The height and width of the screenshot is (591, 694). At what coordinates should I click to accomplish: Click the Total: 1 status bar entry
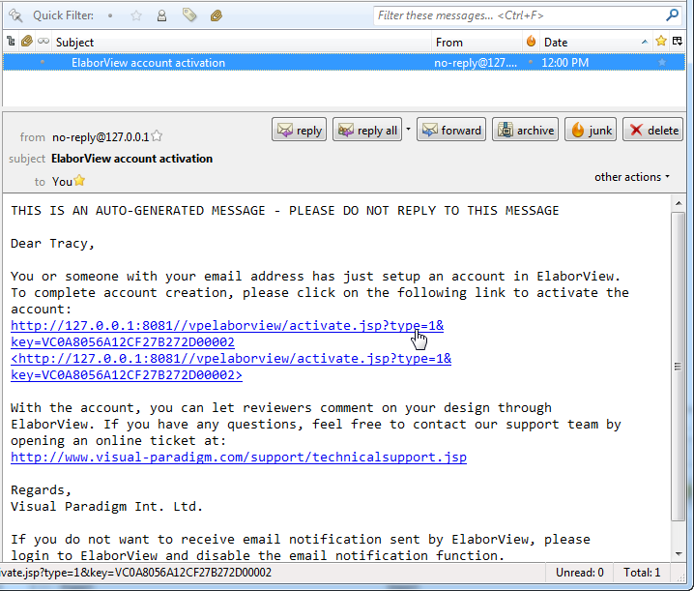642,573
